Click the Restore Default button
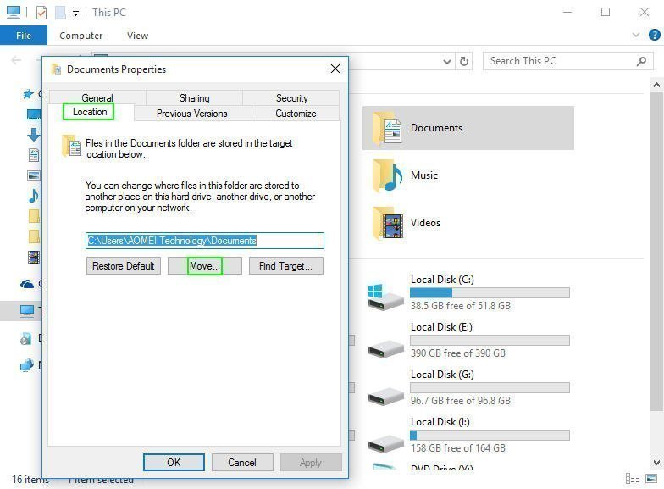Image resolution: width=664 pixels, height=489 pixels. 124,266
